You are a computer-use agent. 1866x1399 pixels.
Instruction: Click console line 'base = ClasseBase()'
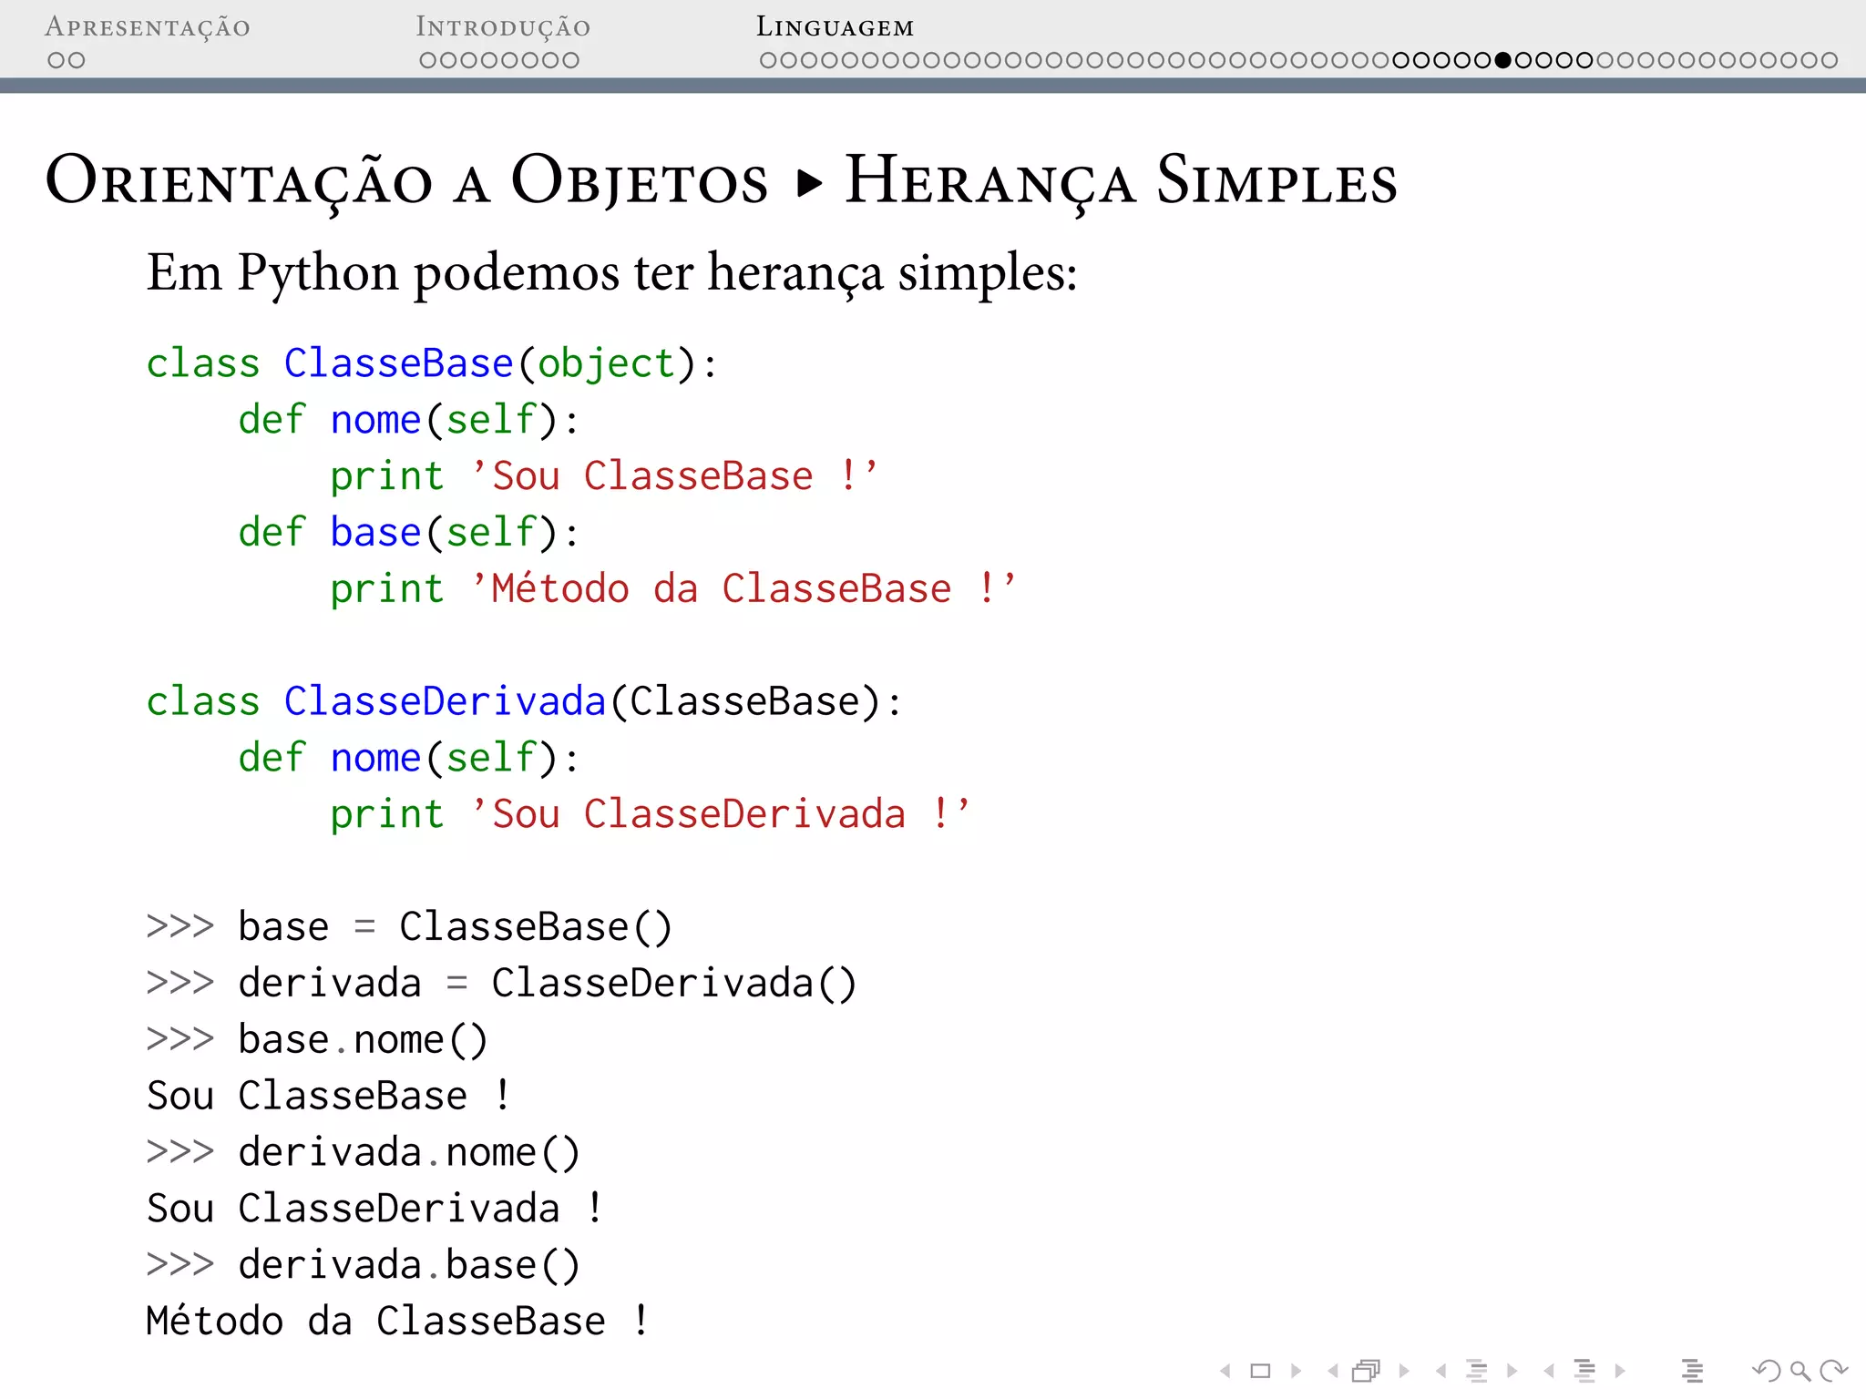click(409, 927)
